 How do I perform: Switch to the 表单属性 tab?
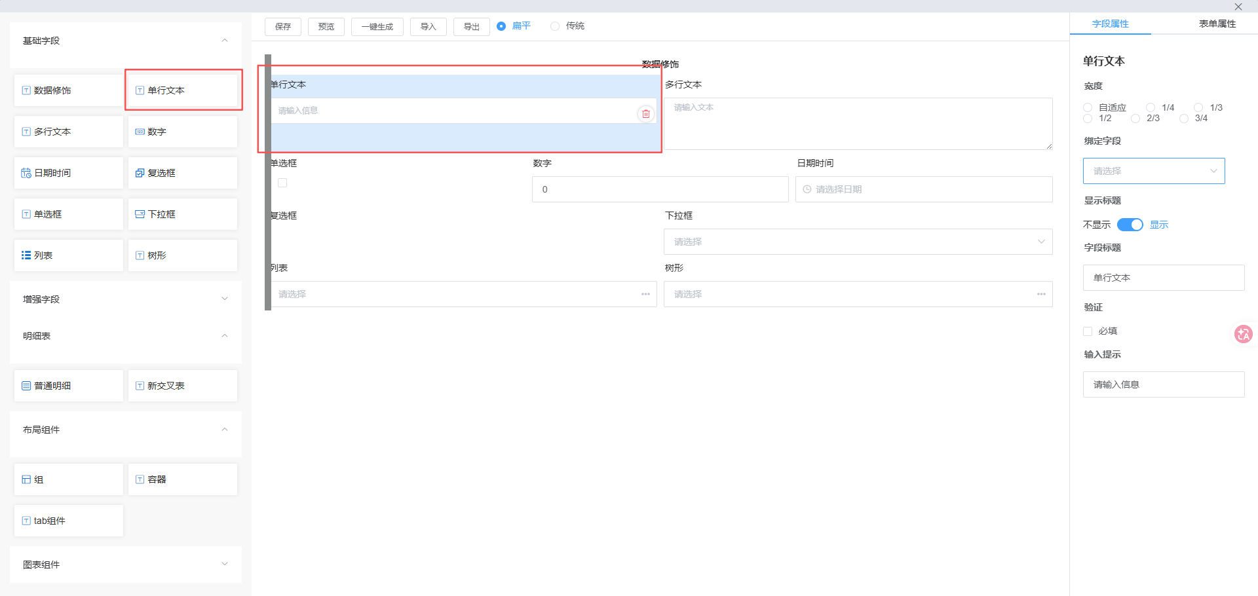pos(1217,24)
